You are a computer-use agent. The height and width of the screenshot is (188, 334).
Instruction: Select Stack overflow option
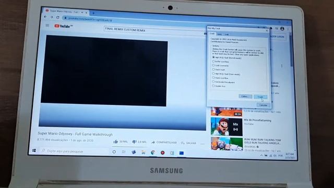[220, 78]
